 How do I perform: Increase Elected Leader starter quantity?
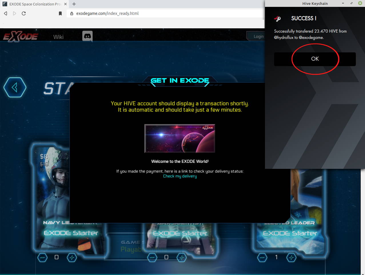click(x=291, y=258)
